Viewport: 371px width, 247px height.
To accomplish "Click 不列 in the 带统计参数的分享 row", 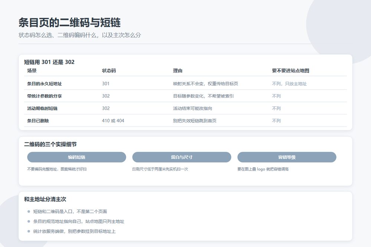I will 276,96.
